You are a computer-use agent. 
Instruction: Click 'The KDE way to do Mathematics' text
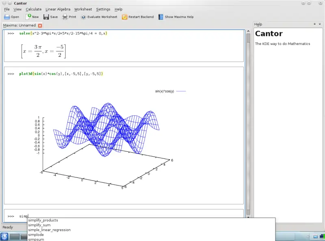pos(282,44)
